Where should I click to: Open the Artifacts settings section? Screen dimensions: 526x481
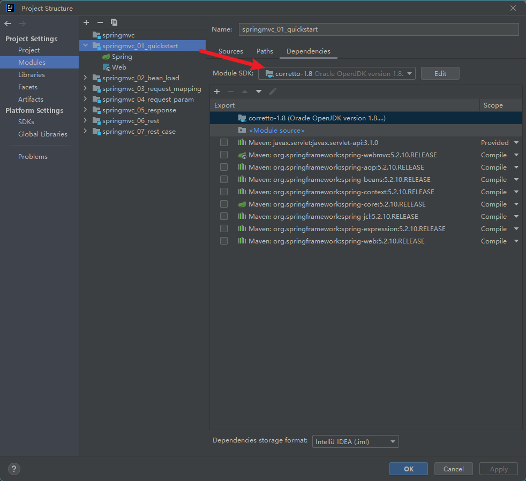(x=31, y=99)
